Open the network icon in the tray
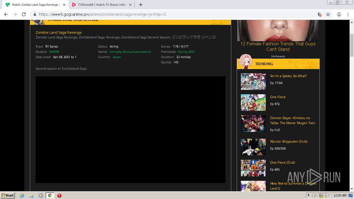This screenshot has width=354, height=199. coord(321,195)
